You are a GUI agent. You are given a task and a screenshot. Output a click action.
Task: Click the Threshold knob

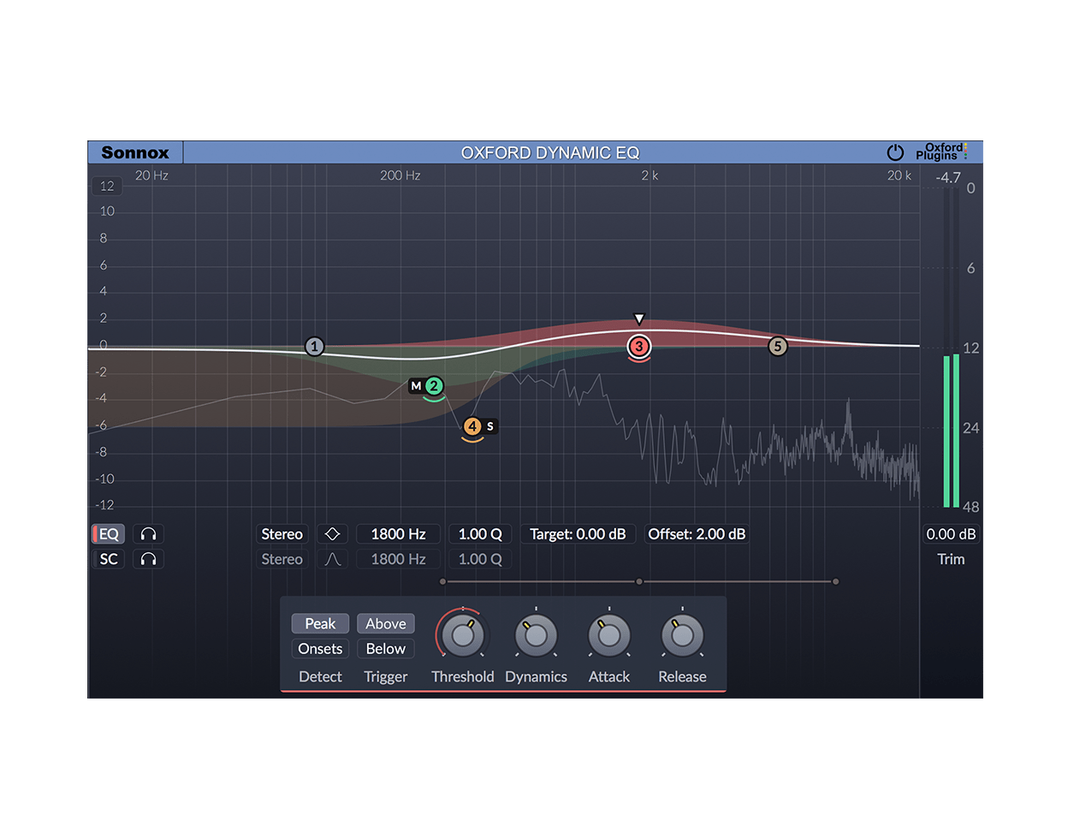tap(463, 635)
